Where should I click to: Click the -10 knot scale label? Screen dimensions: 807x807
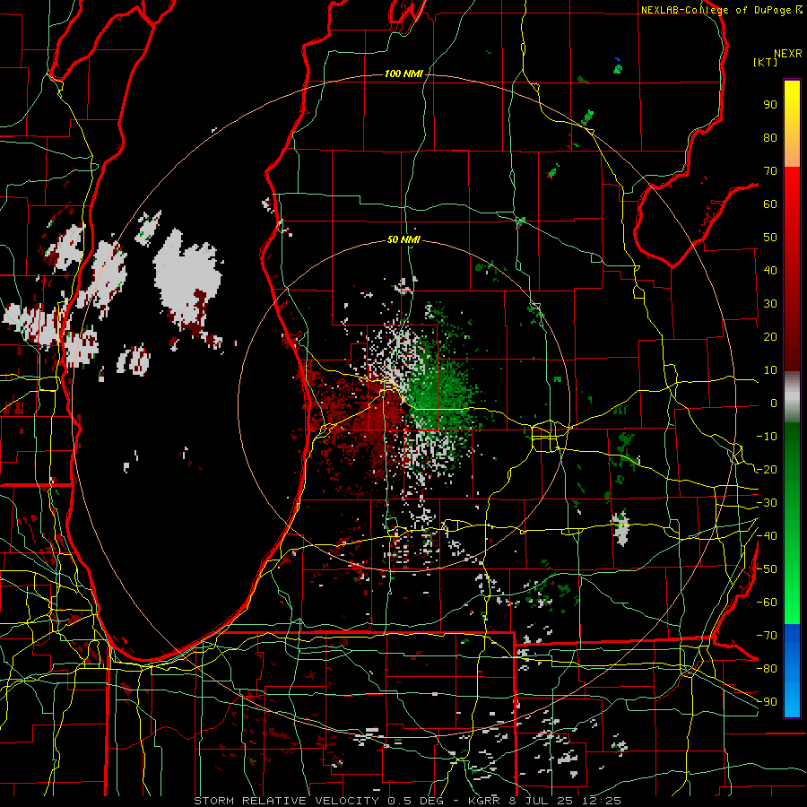(767, 437)
